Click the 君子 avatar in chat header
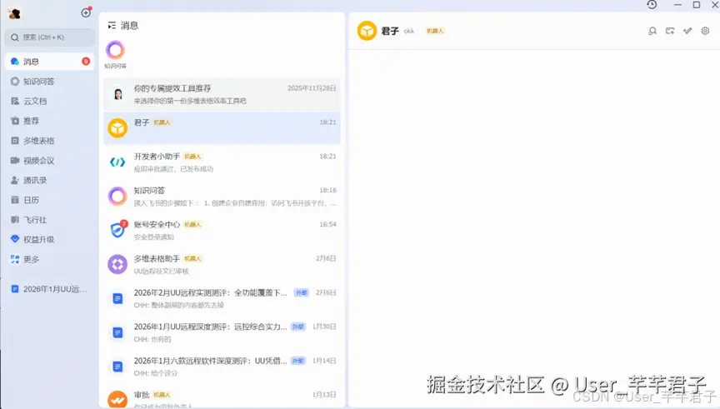This screenshot has width=720, height=409. coord(367,31)
